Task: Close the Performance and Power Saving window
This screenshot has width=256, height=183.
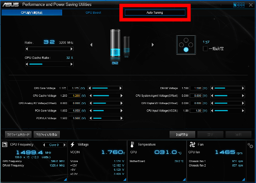Action: 251,5
